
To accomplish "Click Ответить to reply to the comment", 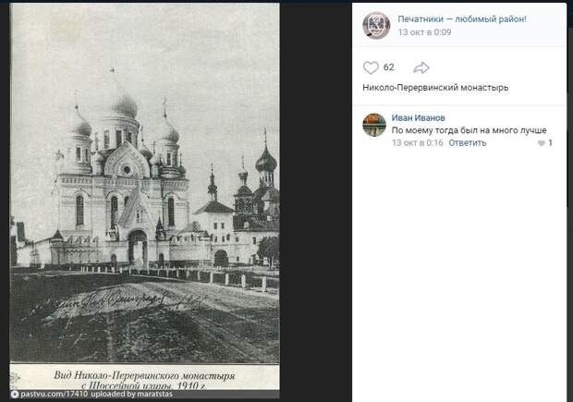I will [x=468, y=143].
